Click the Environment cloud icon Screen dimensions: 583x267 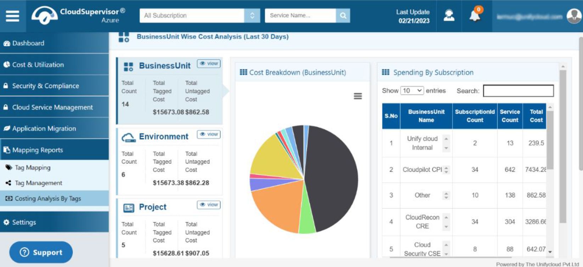[128, 137]
